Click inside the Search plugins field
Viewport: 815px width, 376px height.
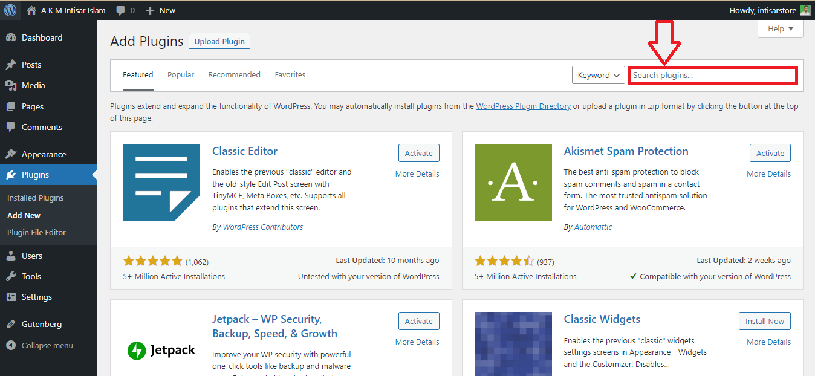712,74
